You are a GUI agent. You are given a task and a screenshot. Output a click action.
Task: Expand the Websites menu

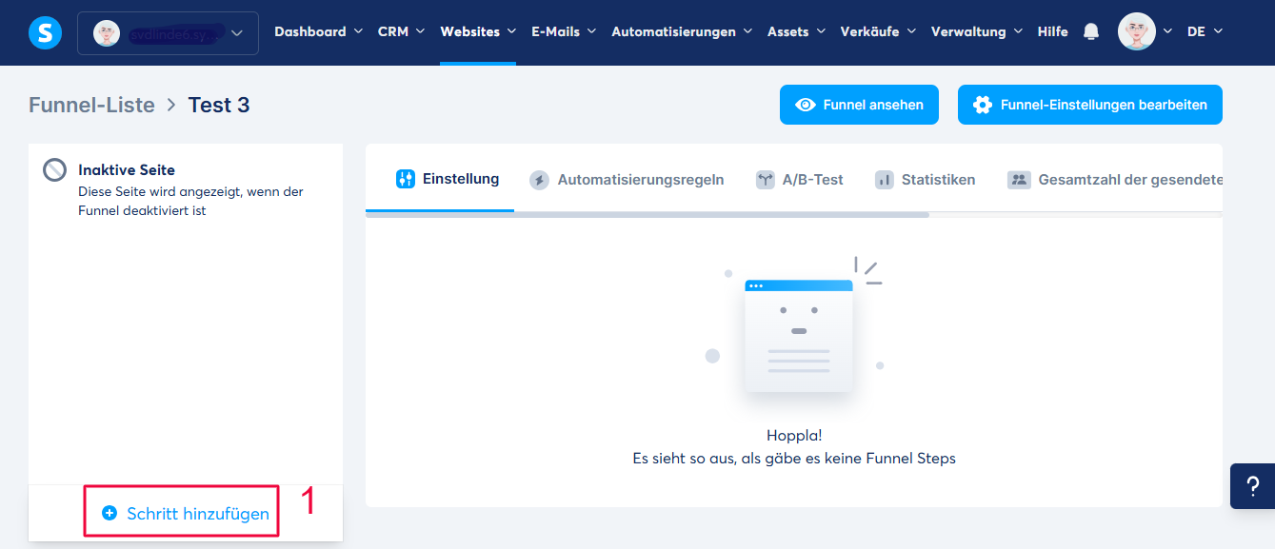pos(478,31)
